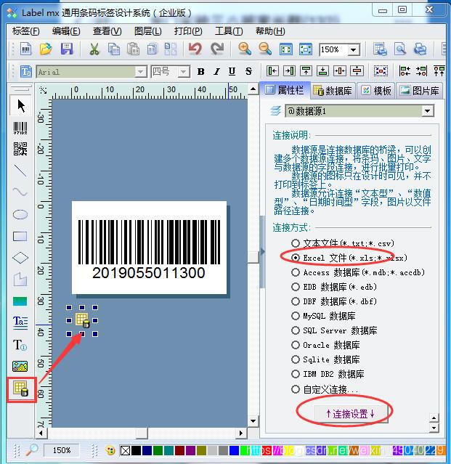Click the canvas horizontal scrollbar right arrow
The height and width of the screenshot is (464, 451).
(x=241, y=434)
